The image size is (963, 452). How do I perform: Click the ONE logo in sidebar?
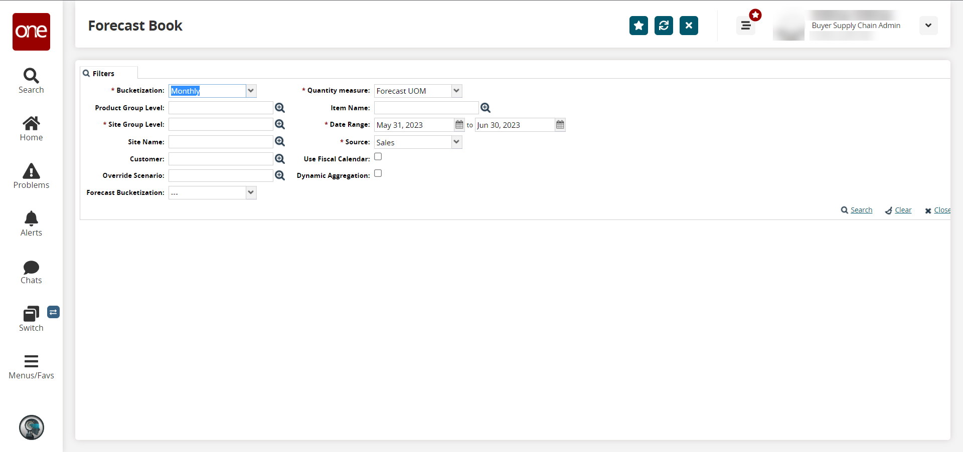click(31, 32)
